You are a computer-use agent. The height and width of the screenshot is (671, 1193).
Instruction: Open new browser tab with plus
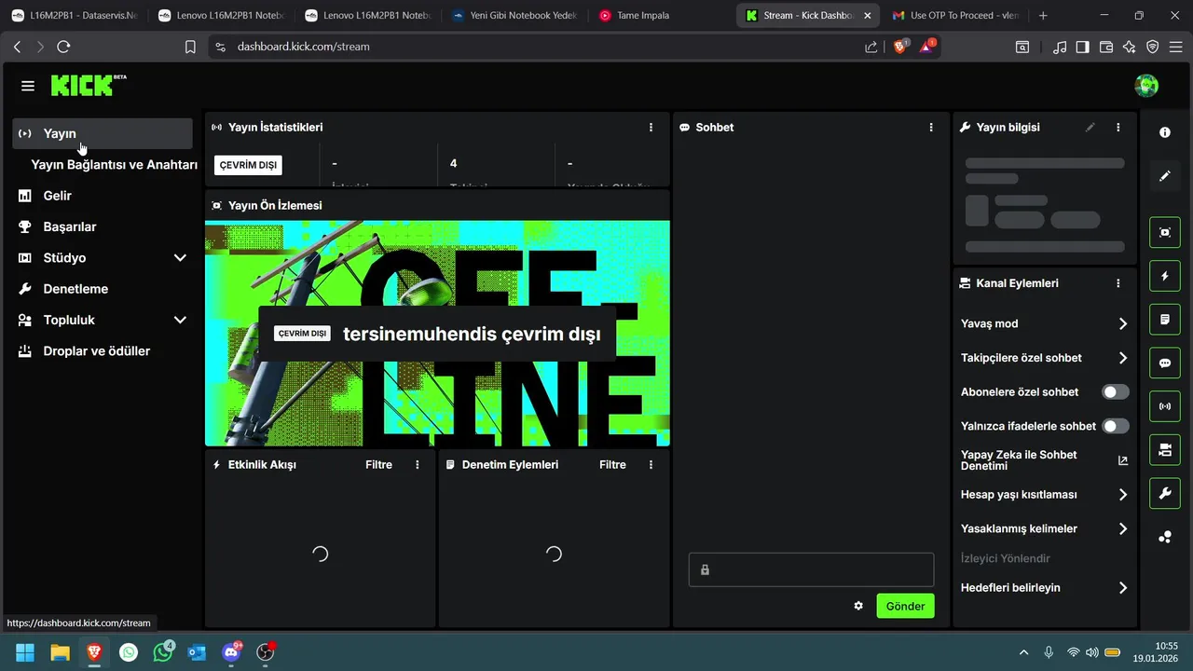click(1043, 15)
